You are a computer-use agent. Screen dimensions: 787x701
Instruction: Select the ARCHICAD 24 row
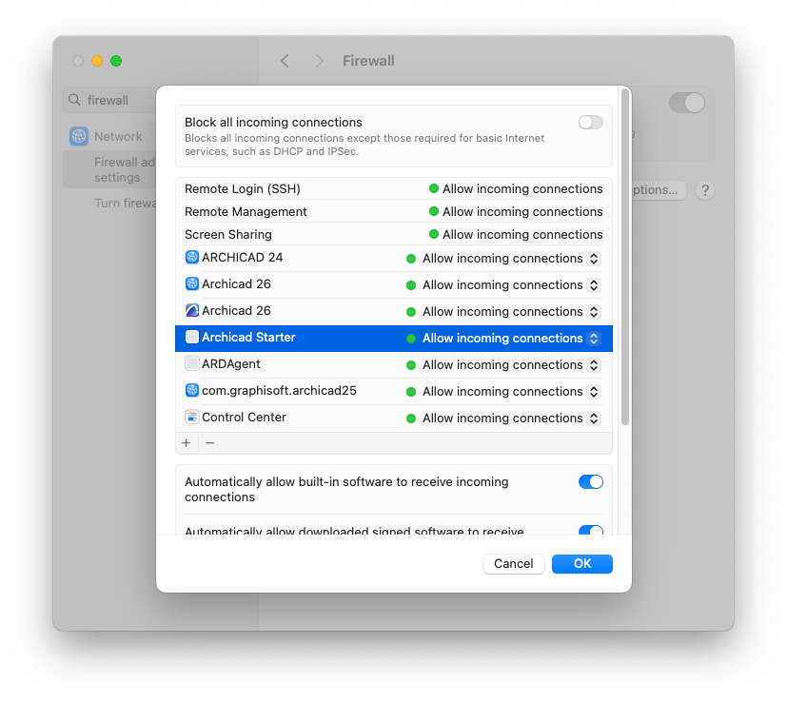394,258
